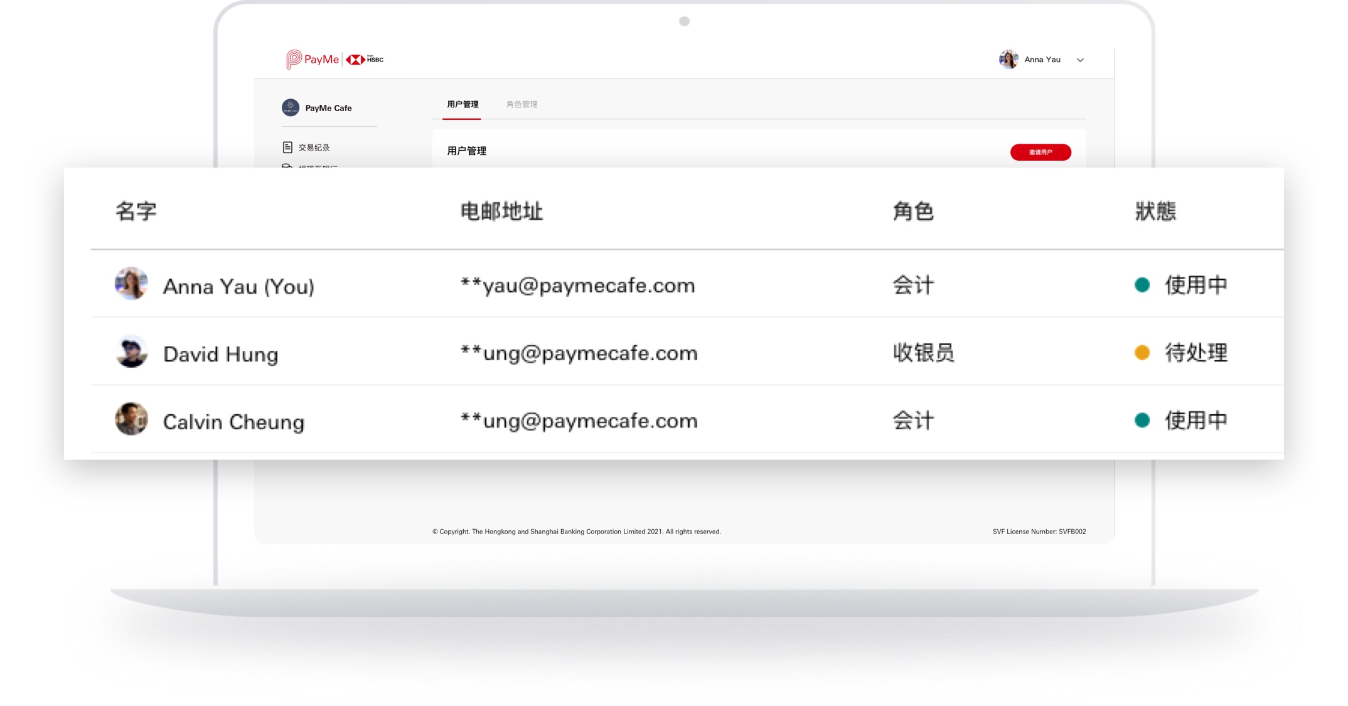Click the HSBC hexagon logo
Image resolution: width=1348 pixels, height=706 pixels.
355,60
